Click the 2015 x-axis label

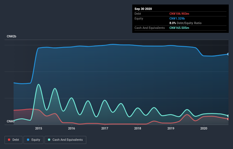click(39, 128)
